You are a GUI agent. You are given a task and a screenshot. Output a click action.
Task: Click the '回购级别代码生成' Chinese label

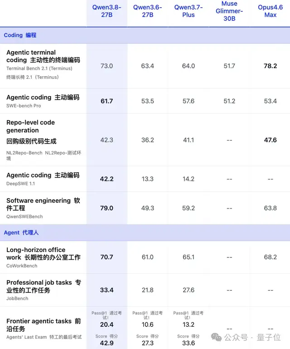31,141
